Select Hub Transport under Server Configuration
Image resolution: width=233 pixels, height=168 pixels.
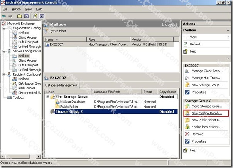pyautogui.click(x=28, y=65)
